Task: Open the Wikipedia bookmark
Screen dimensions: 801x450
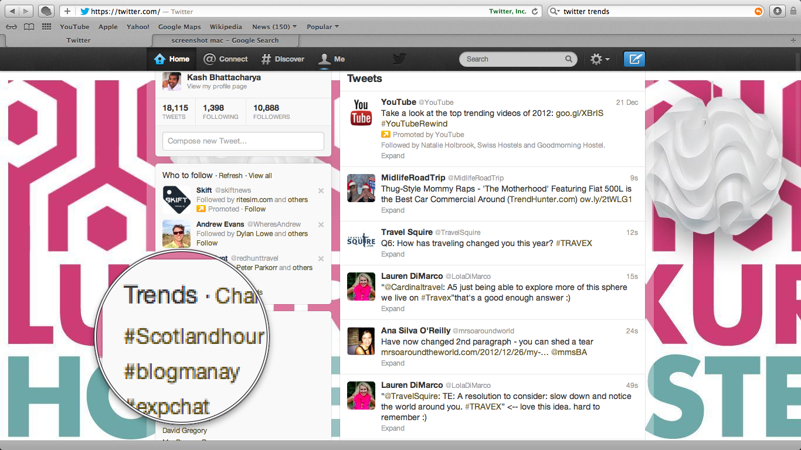Action: [226, 27]
